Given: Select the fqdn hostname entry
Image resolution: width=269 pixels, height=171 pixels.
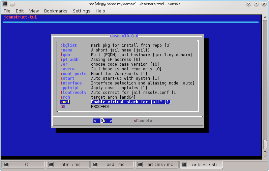Looking at the screenshot, I should 126,55.
